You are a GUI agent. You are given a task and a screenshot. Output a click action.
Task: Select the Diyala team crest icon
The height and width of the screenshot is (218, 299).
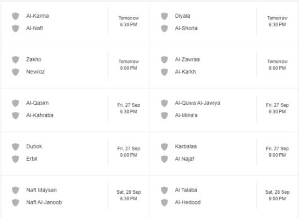[x=164, y=16]
